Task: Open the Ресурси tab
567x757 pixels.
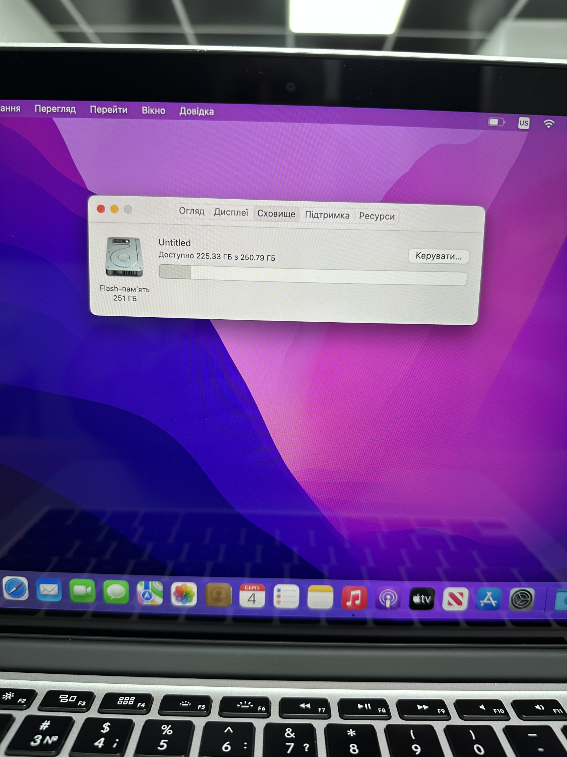Action: coord(377,217)
